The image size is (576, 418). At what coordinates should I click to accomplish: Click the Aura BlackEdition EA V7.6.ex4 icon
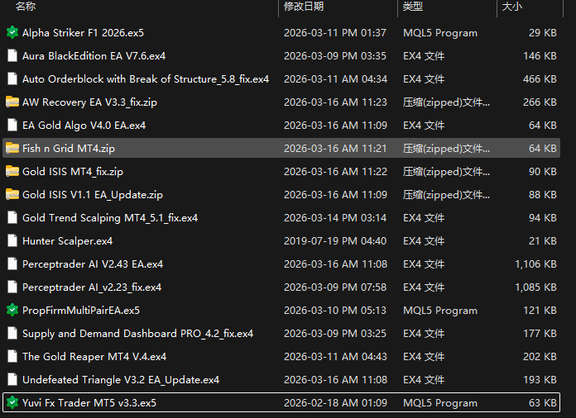(x=12, y=56)
